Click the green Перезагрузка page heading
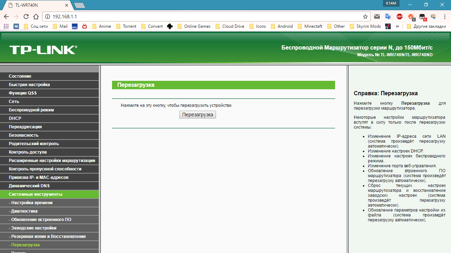 click(x=223, y=85)
